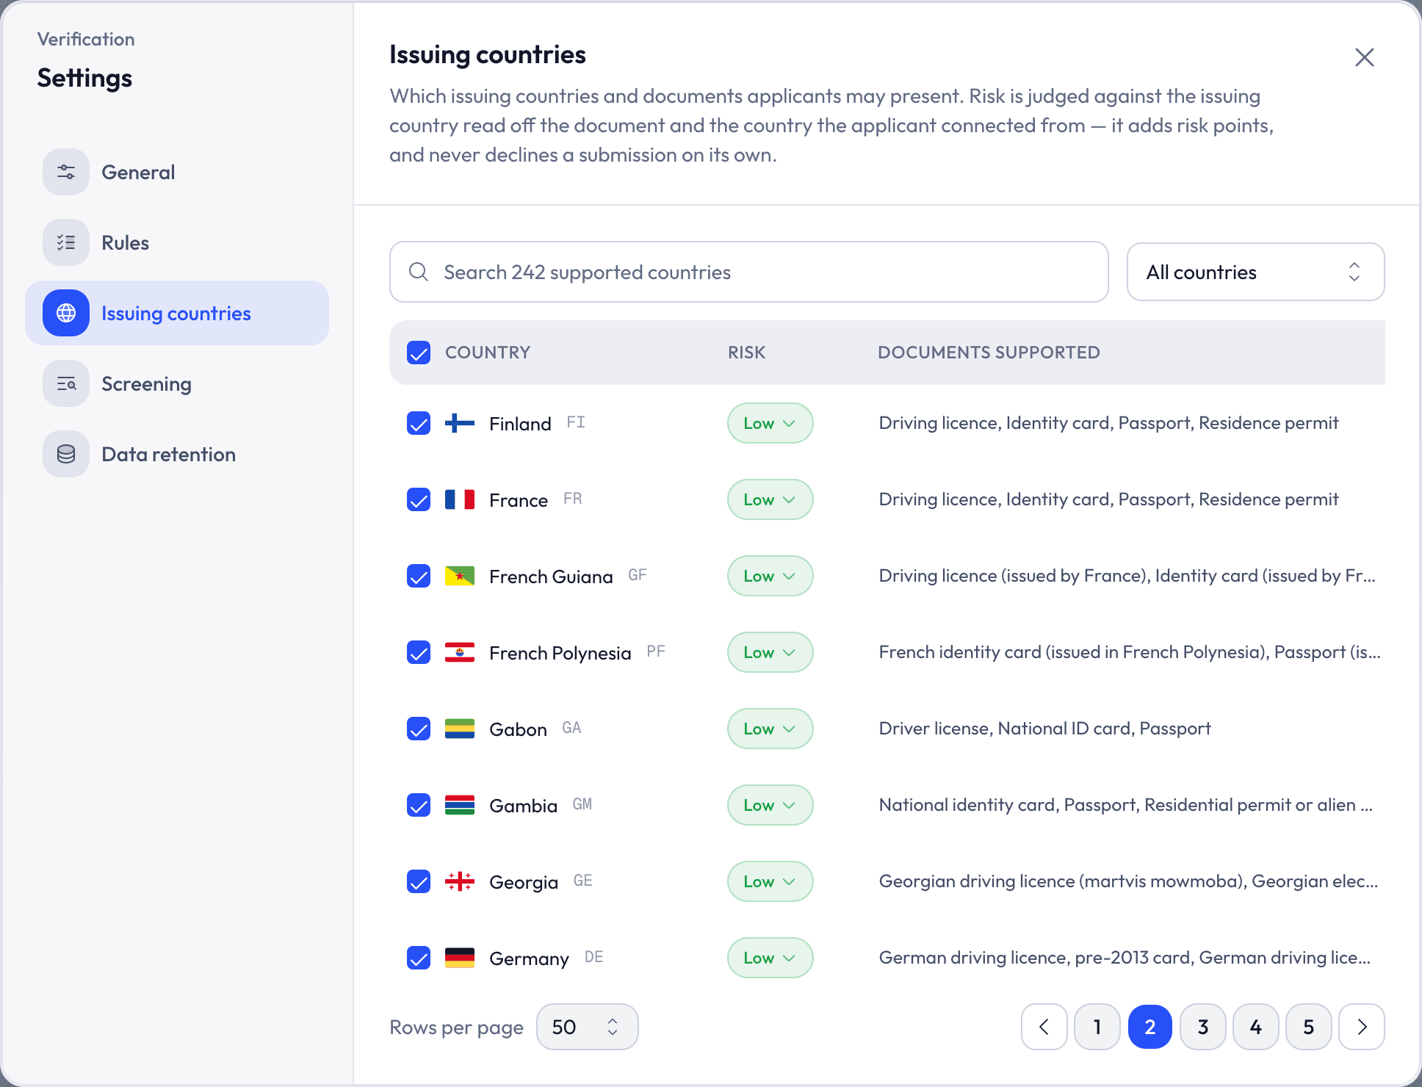Screen dimensions: 1422x1087
Task: Click the French Guiana flag icon
Action: tap(460, 576)
